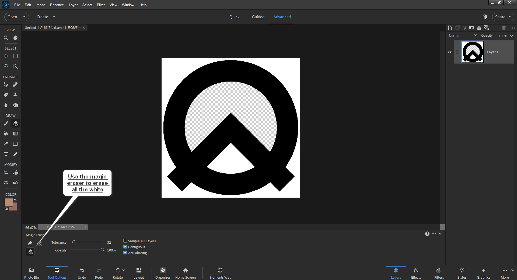Image resolution: width=517 pixels, height=280 pixels.
Task: Select the Zoom tool
Action: [6, 37]
